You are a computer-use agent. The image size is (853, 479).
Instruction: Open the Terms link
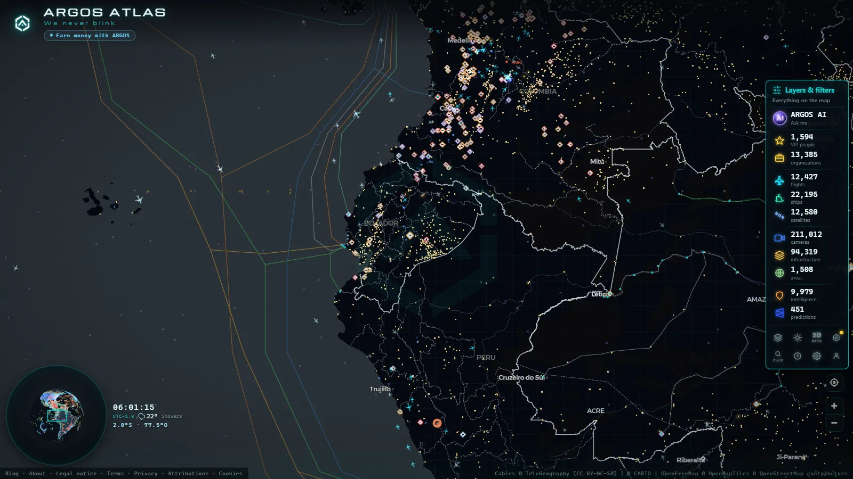115,474
